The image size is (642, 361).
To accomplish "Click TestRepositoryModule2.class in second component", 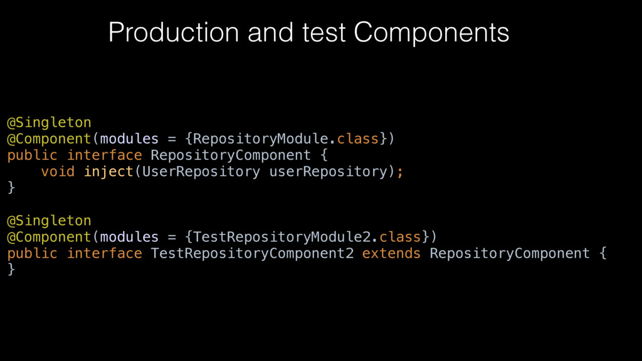I will point(307,238).
